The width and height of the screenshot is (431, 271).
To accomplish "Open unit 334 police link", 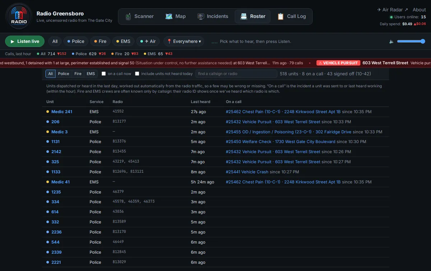I will [x=55, y=202].
